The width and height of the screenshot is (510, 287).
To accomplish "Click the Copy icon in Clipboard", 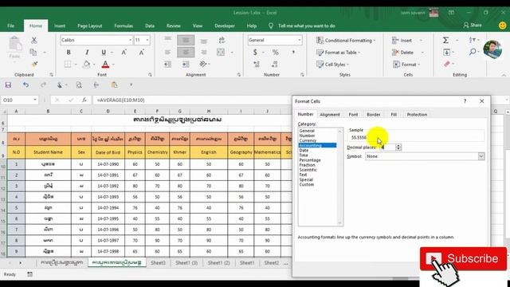I will click(x=33, y=52).
